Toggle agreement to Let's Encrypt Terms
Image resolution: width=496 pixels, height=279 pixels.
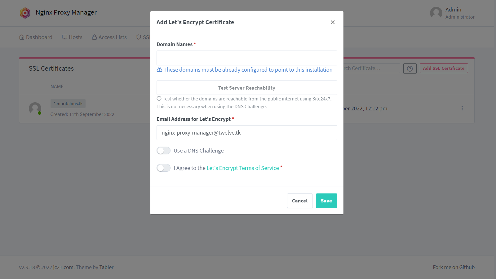click(x=163, y=168)
